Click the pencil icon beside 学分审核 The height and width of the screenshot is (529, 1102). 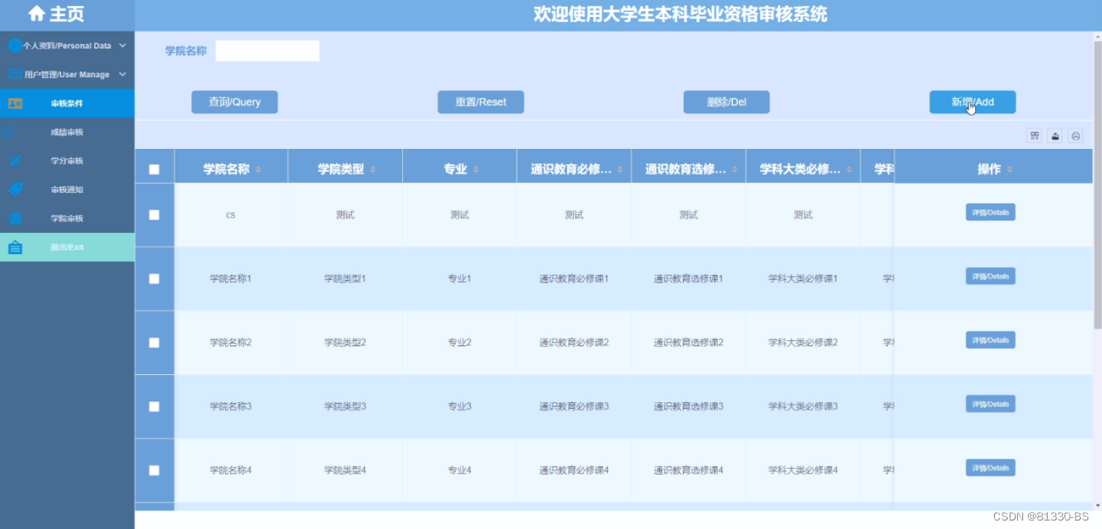15,161
